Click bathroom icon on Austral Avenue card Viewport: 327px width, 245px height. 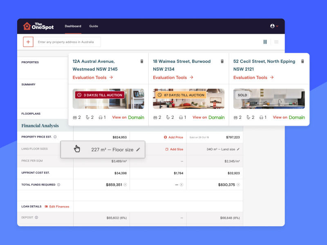click(87, 118)
